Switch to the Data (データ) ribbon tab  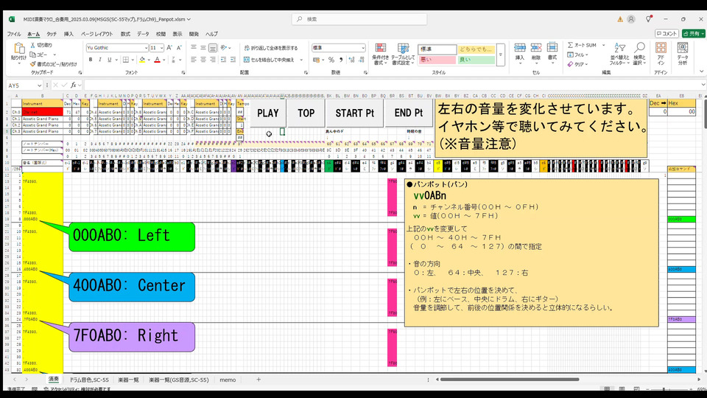coord(143,34)
